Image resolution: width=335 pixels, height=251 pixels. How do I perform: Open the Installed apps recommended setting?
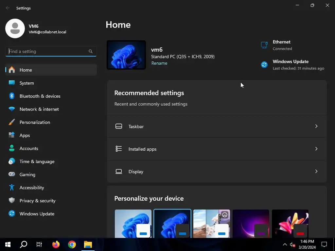click(217, 149)
